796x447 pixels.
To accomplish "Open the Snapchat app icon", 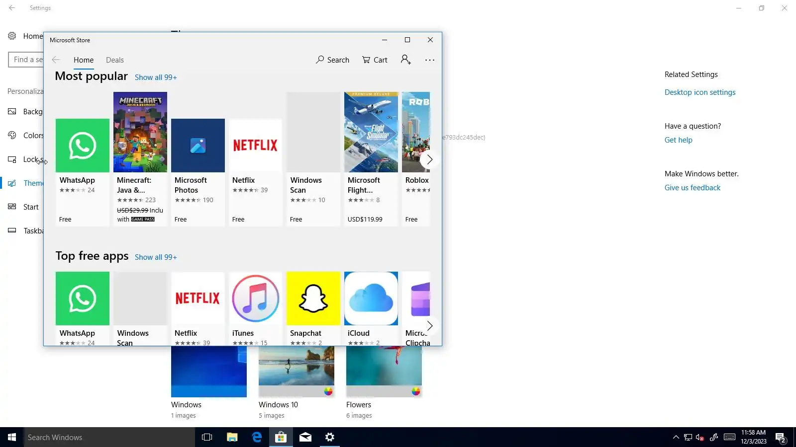I will 313,298.
